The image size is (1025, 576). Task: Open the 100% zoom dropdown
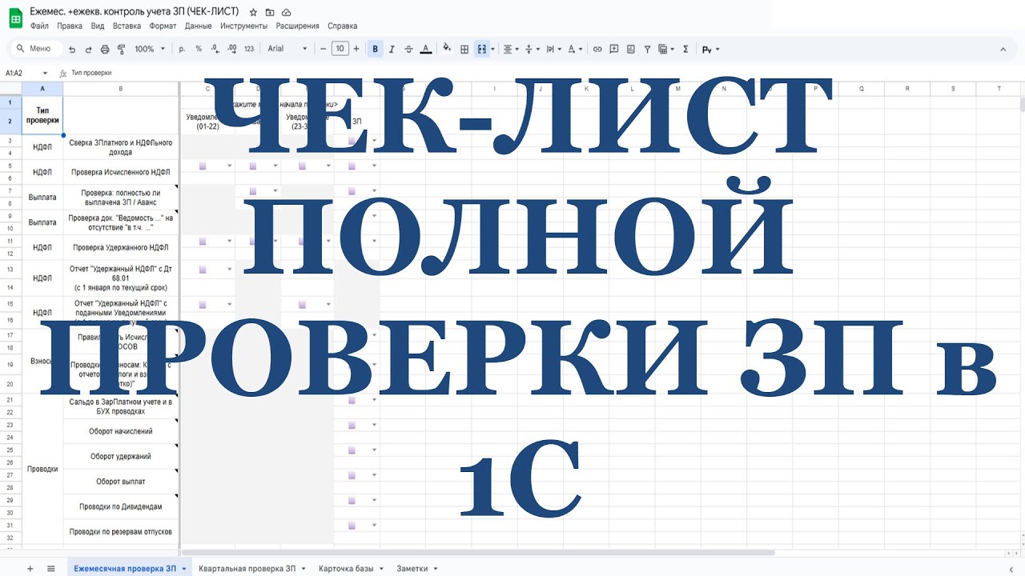click(150, 49)
